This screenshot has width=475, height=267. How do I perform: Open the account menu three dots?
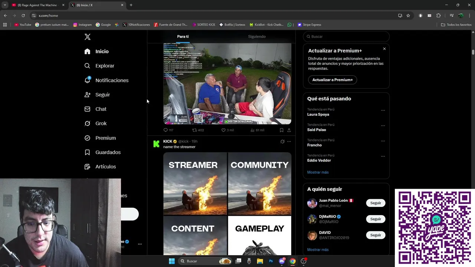pos(140,244)
